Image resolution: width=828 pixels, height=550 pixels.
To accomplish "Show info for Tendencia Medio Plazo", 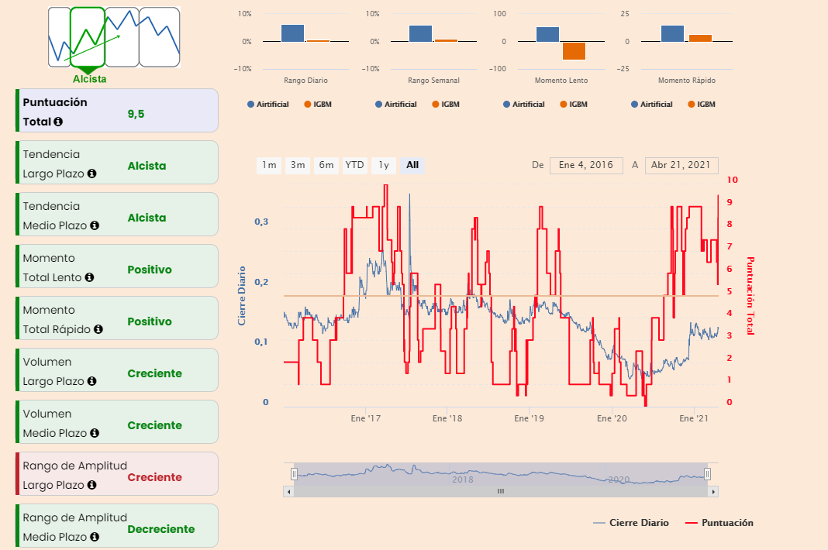I will point(95,225).
